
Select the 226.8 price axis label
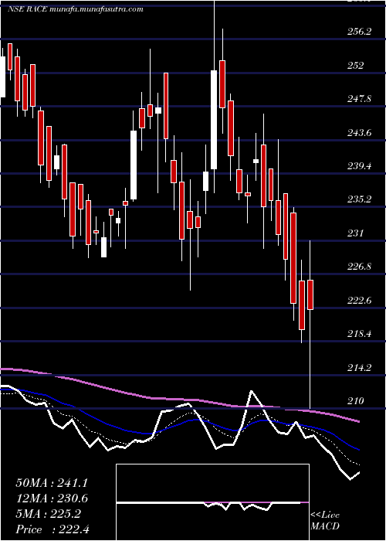click(x=359, y=267)
